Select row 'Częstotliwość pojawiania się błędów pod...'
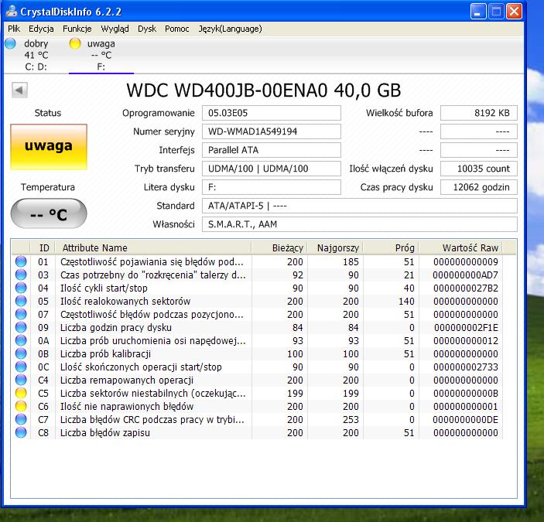544x522 pixels. point(257,261)
